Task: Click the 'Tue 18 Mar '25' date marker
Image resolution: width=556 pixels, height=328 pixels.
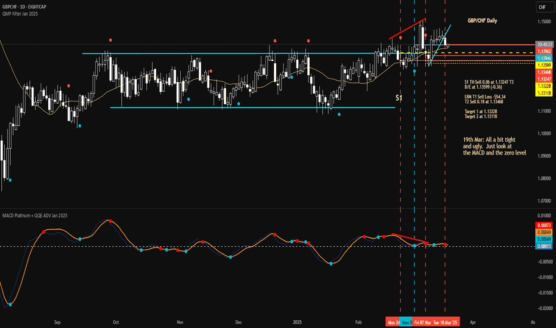Action: pos(446,322)
